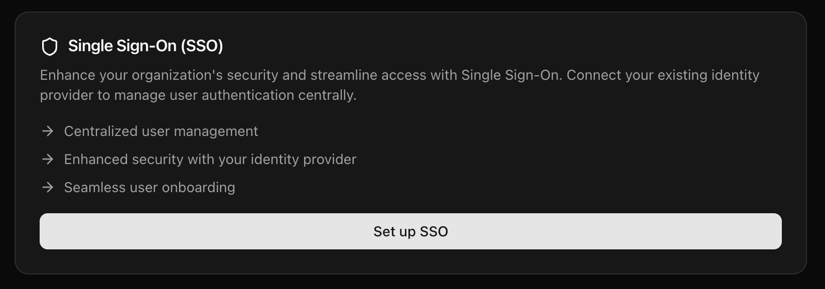Click the arrow icon before Enhanced security

pyautogui.click(x=48, y=160)
